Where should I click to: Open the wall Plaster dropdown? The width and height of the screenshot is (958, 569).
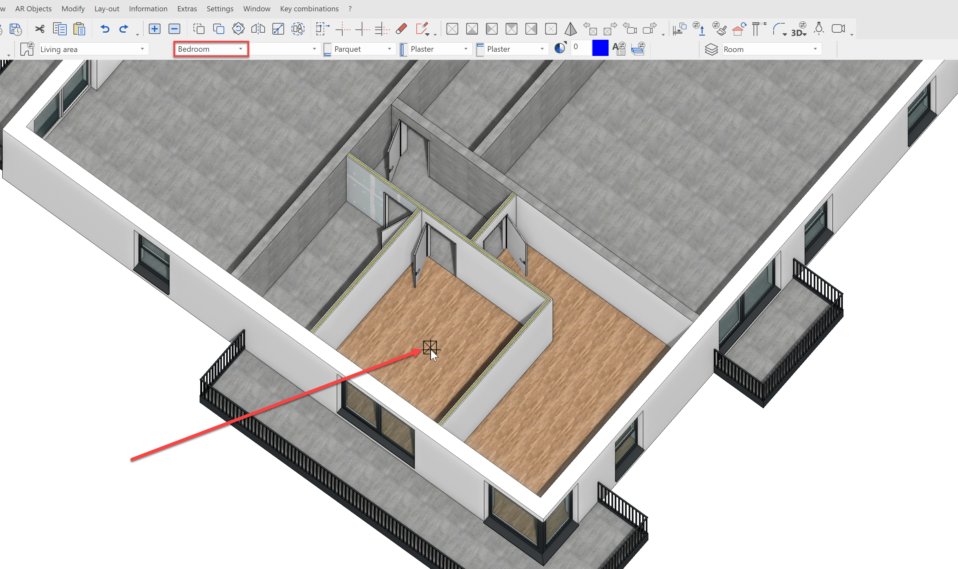440,49
